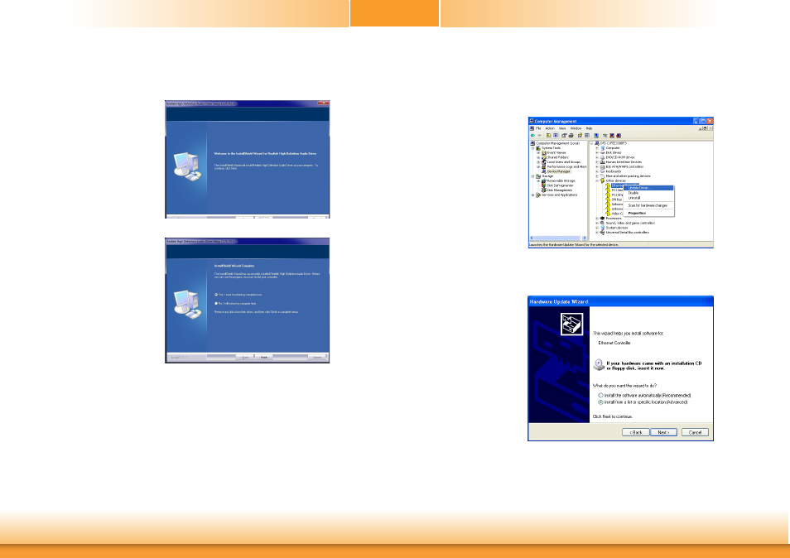Open the Window menu

[x=576, y=128]
